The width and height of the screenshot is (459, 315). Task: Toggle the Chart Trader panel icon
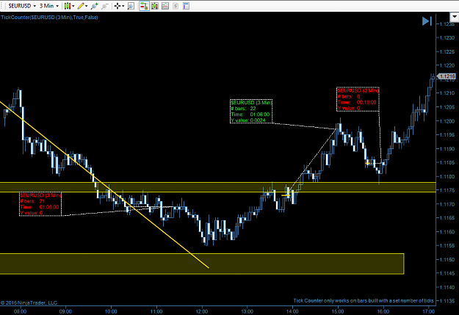[144, 6]
